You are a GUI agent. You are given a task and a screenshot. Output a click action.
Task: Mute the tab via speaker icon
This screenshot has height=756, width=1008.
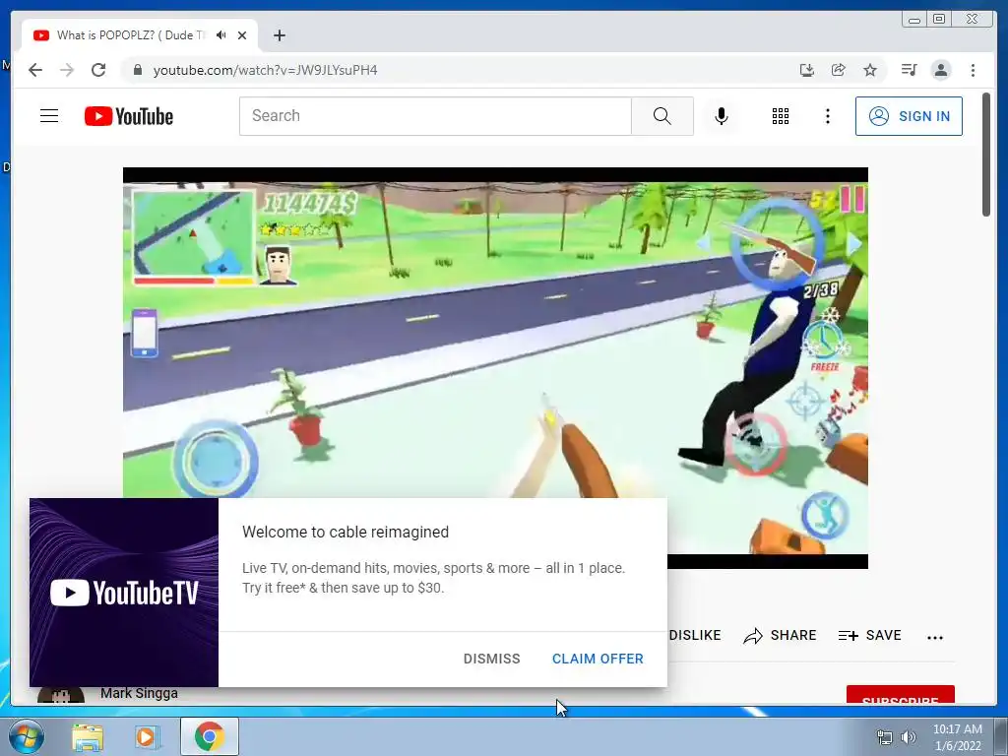tap(221, 35)
